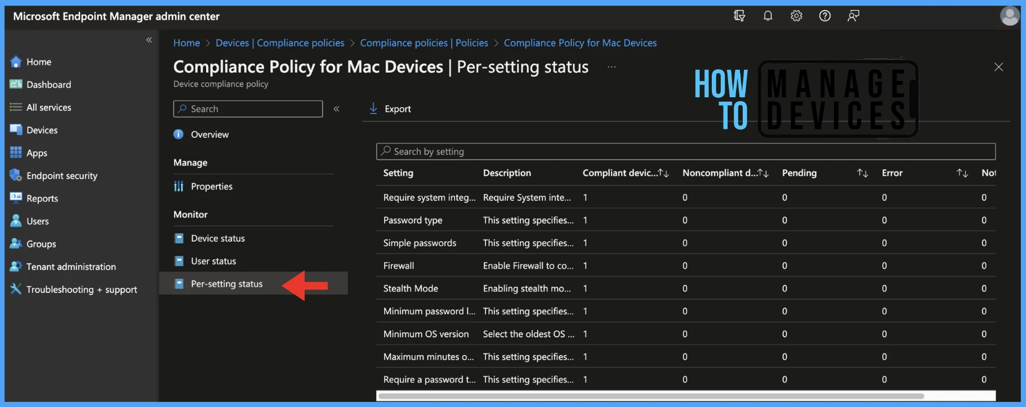Click the Description column header
Screen dimensions: 1026x407
pos(507,173)
